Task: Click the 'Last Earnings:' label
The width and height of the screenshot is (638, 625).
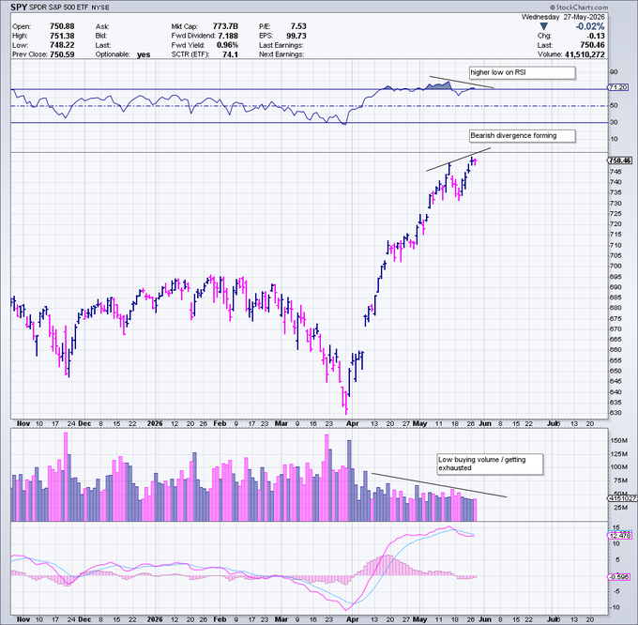Action: pyautogui.click(x=281, y=45)
